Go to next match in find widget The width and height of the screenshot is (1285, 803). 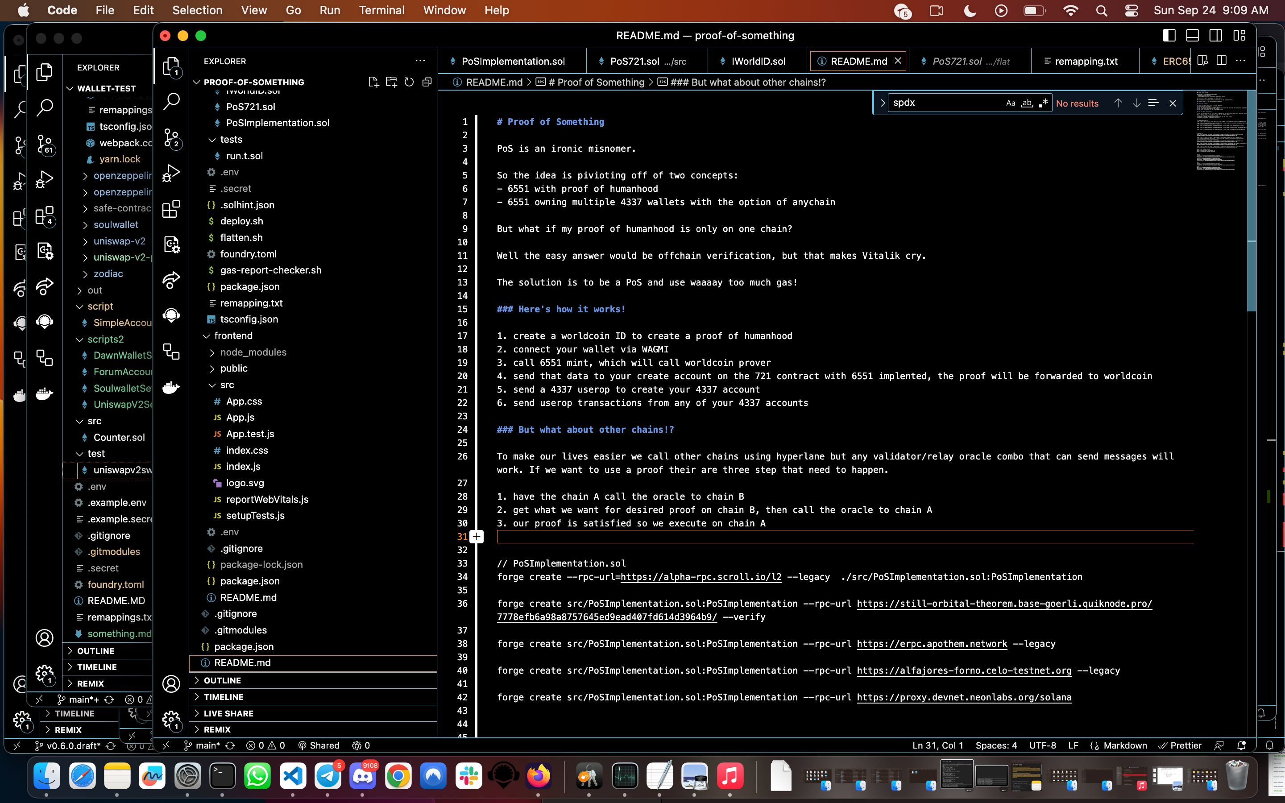coord(1136,103)
